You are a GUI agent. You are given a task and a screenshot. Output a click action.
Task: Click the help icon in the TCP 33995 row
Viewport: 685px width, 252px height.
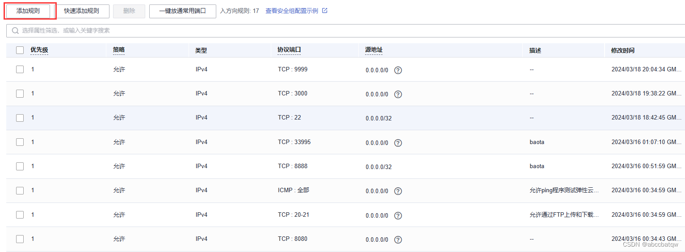tap(398, 143)
